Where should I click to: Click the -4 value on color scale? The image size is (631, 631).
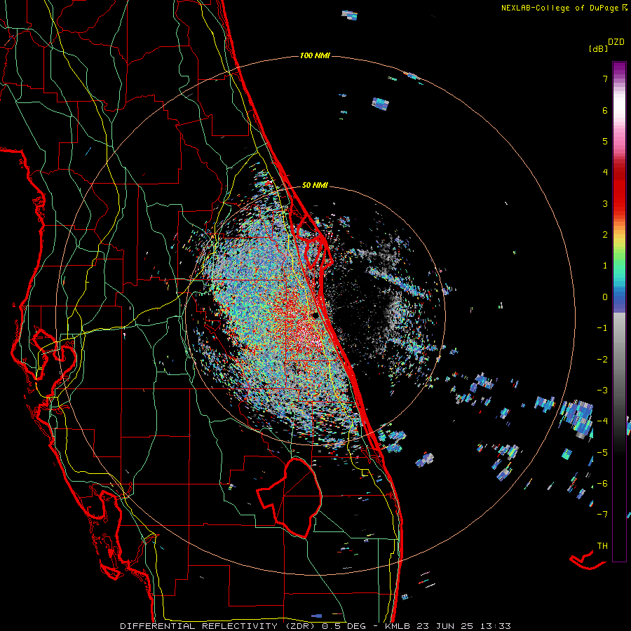602,421
